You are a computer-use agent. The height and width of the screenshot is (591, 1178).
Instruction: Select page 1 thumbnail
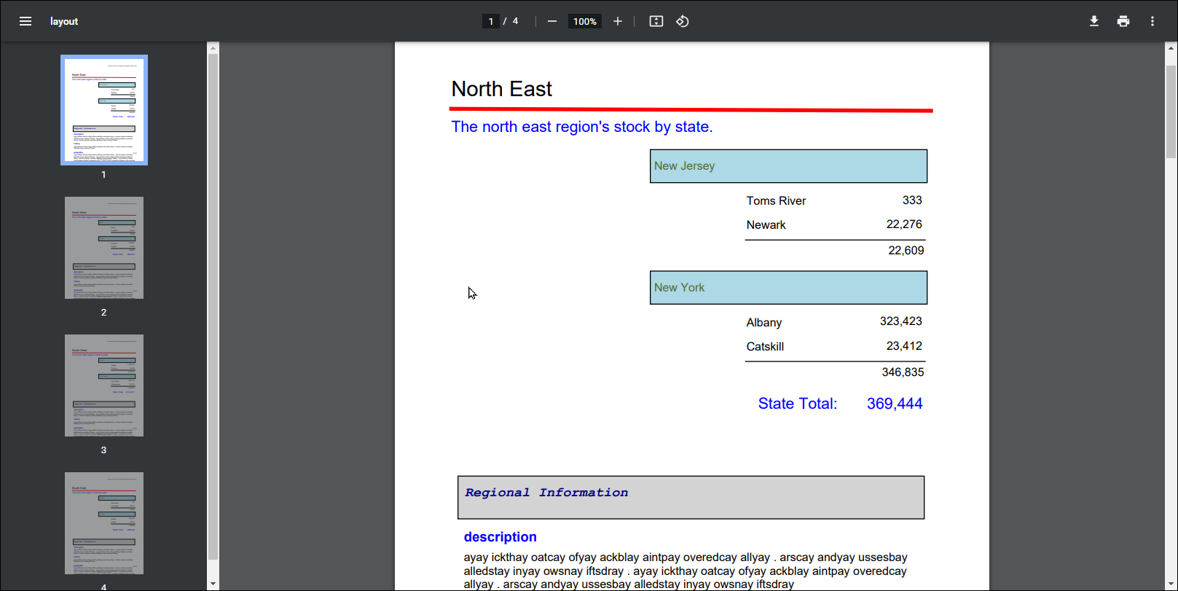coord(104,110)
